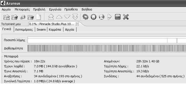Viewport: 186px width, 106px height.
Task: Click the start torrent play arrow icon
Action: [109, 17]
